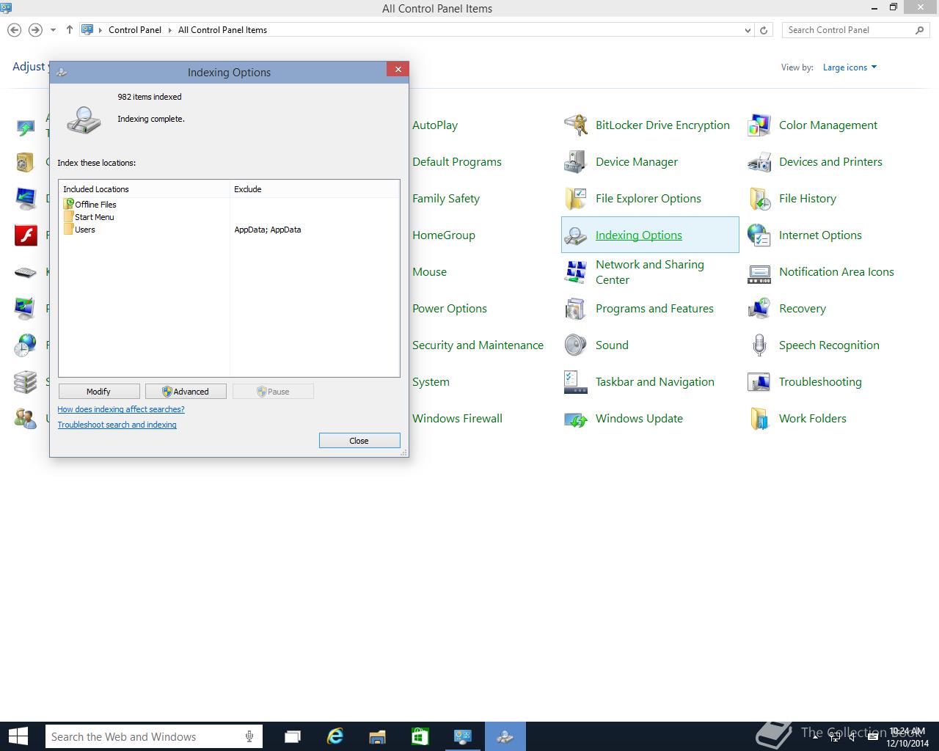The image size is (939, 751).
Task: Open the address bar history dropdown
Action: pos(748,30)
